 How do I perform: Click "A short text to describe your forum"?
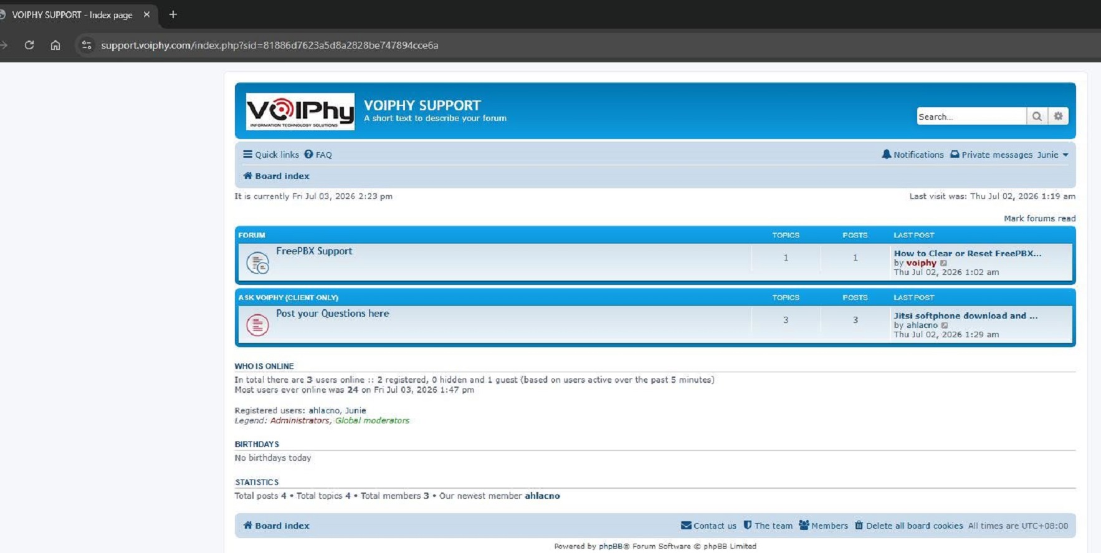(x=435, y=118)
